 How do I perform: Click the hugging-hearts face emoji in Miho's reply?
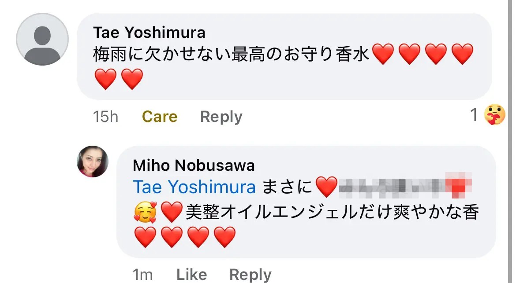point(145,213)
